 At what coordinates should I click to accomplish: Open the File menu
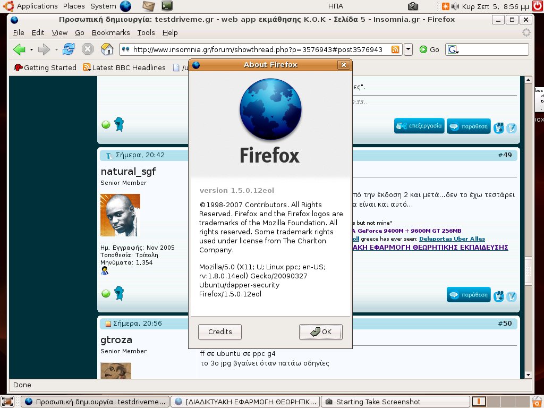click(x=19, y=32)
